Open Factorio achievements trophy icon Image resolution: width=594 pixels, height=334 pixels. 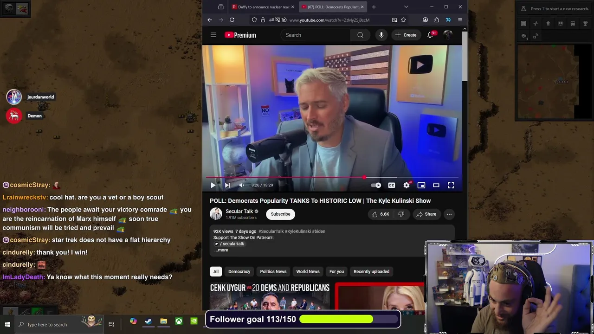pos(585,24)
